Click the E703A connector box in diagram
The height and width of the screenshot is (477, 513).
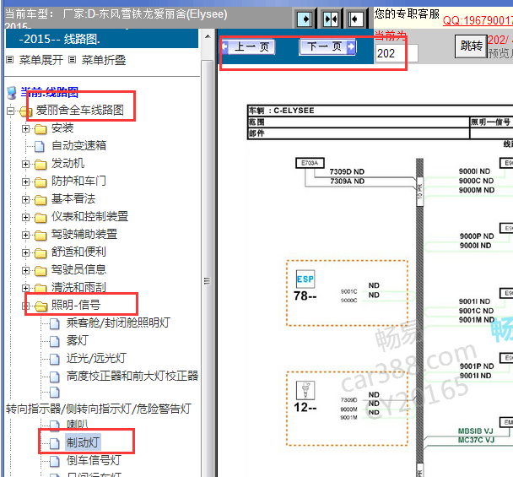point(310,163)
